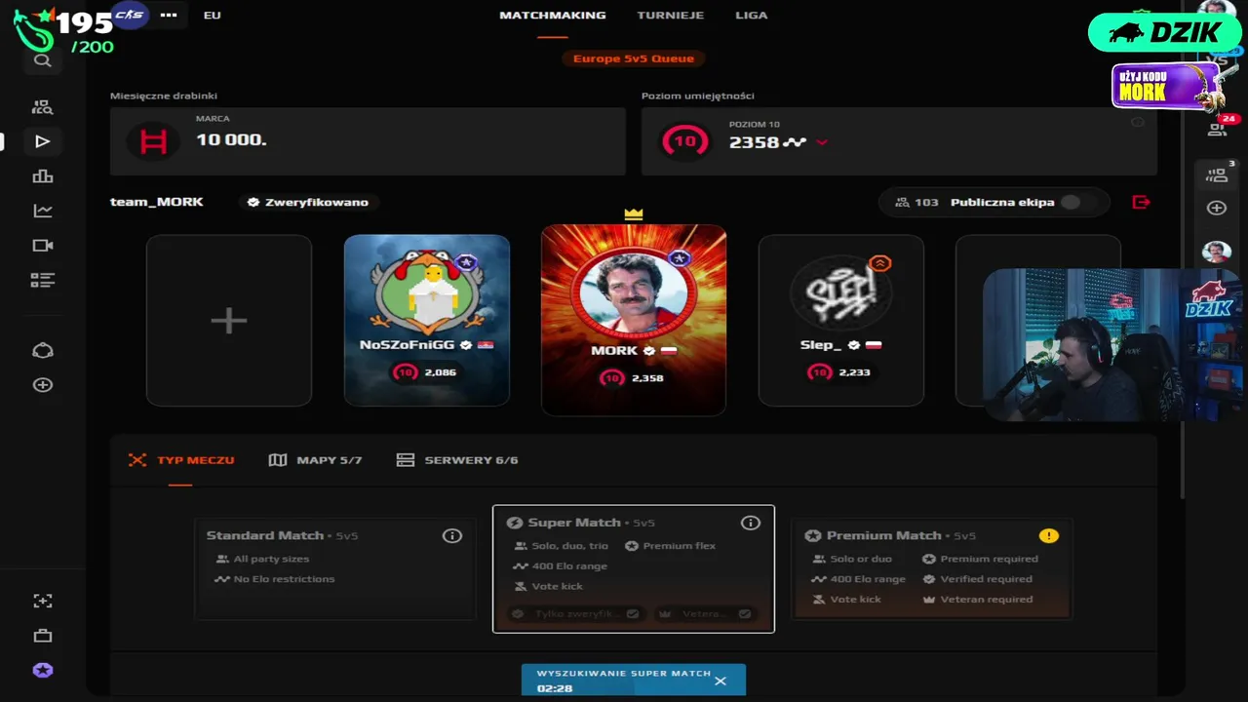Viewport: 1248px width, 702px height.
Task: Choose the Super Match option
Action: 634,569
